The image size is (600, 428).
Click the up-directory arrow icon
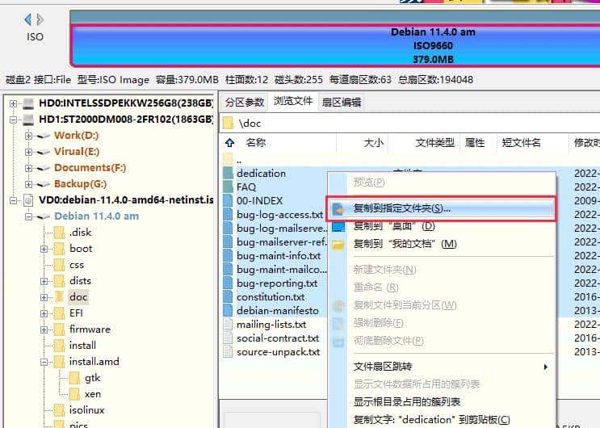(x=229, y=143)
